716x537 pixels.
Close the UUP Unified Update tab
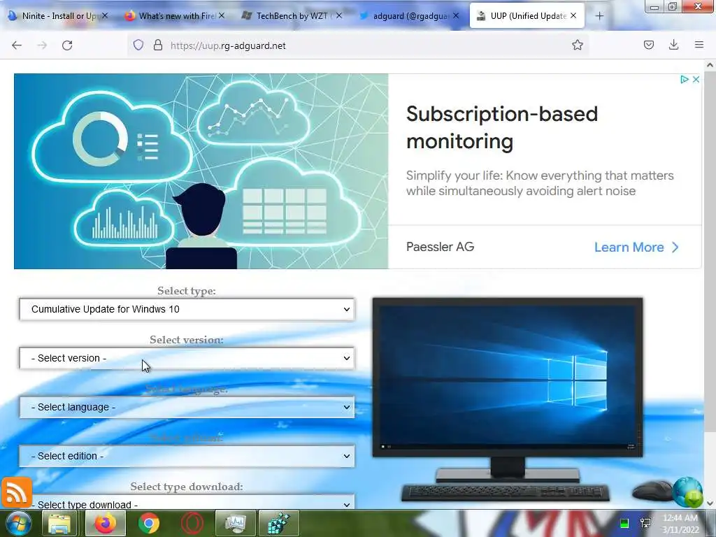pyautogui.click(x=573, y=15)
